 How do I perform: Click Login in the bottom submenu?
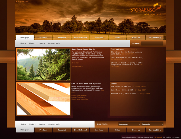pos(42,124)
